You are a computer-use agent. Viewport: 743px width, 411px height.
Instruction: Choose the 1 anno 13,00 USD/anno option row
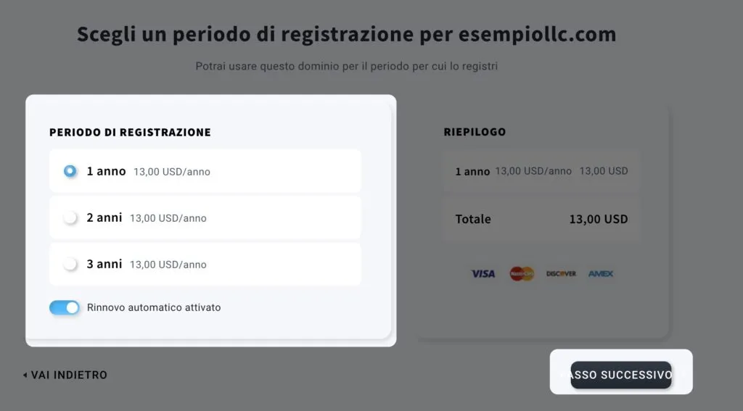click(205, 171)
